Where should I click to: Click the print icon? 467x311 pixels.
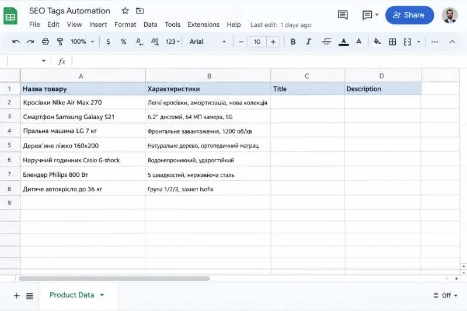click(46, 41)
